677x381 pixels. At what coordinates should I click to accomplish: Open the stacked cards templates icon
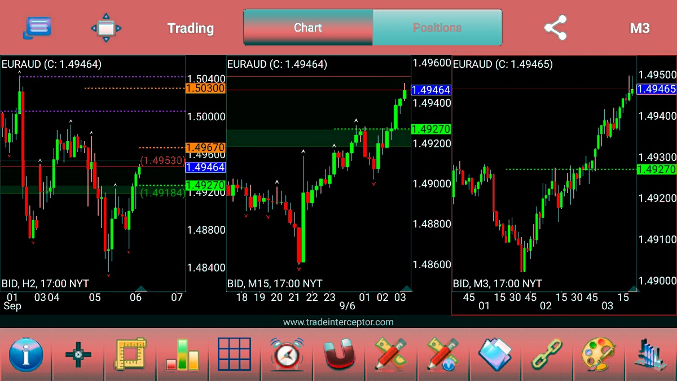[495, 355]
